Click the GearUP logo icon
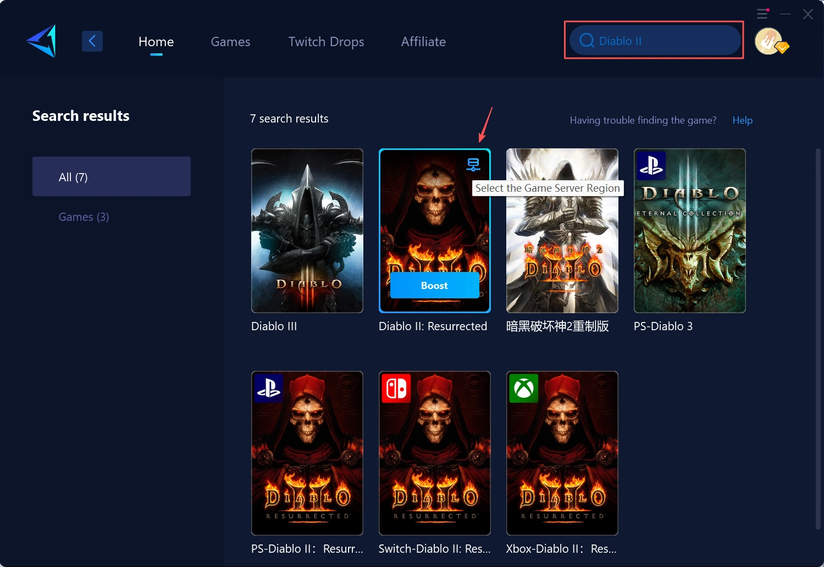 tap(42, 41)
